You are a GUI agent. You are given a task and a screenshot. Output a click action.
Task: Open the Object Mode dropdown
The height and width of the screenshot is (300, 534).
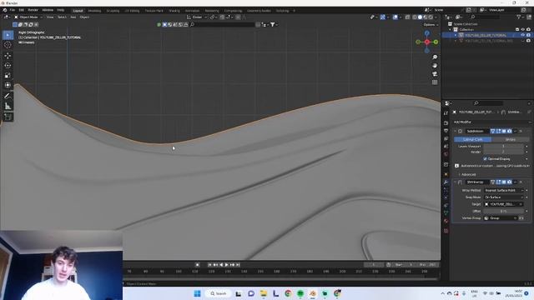[28, 17]
